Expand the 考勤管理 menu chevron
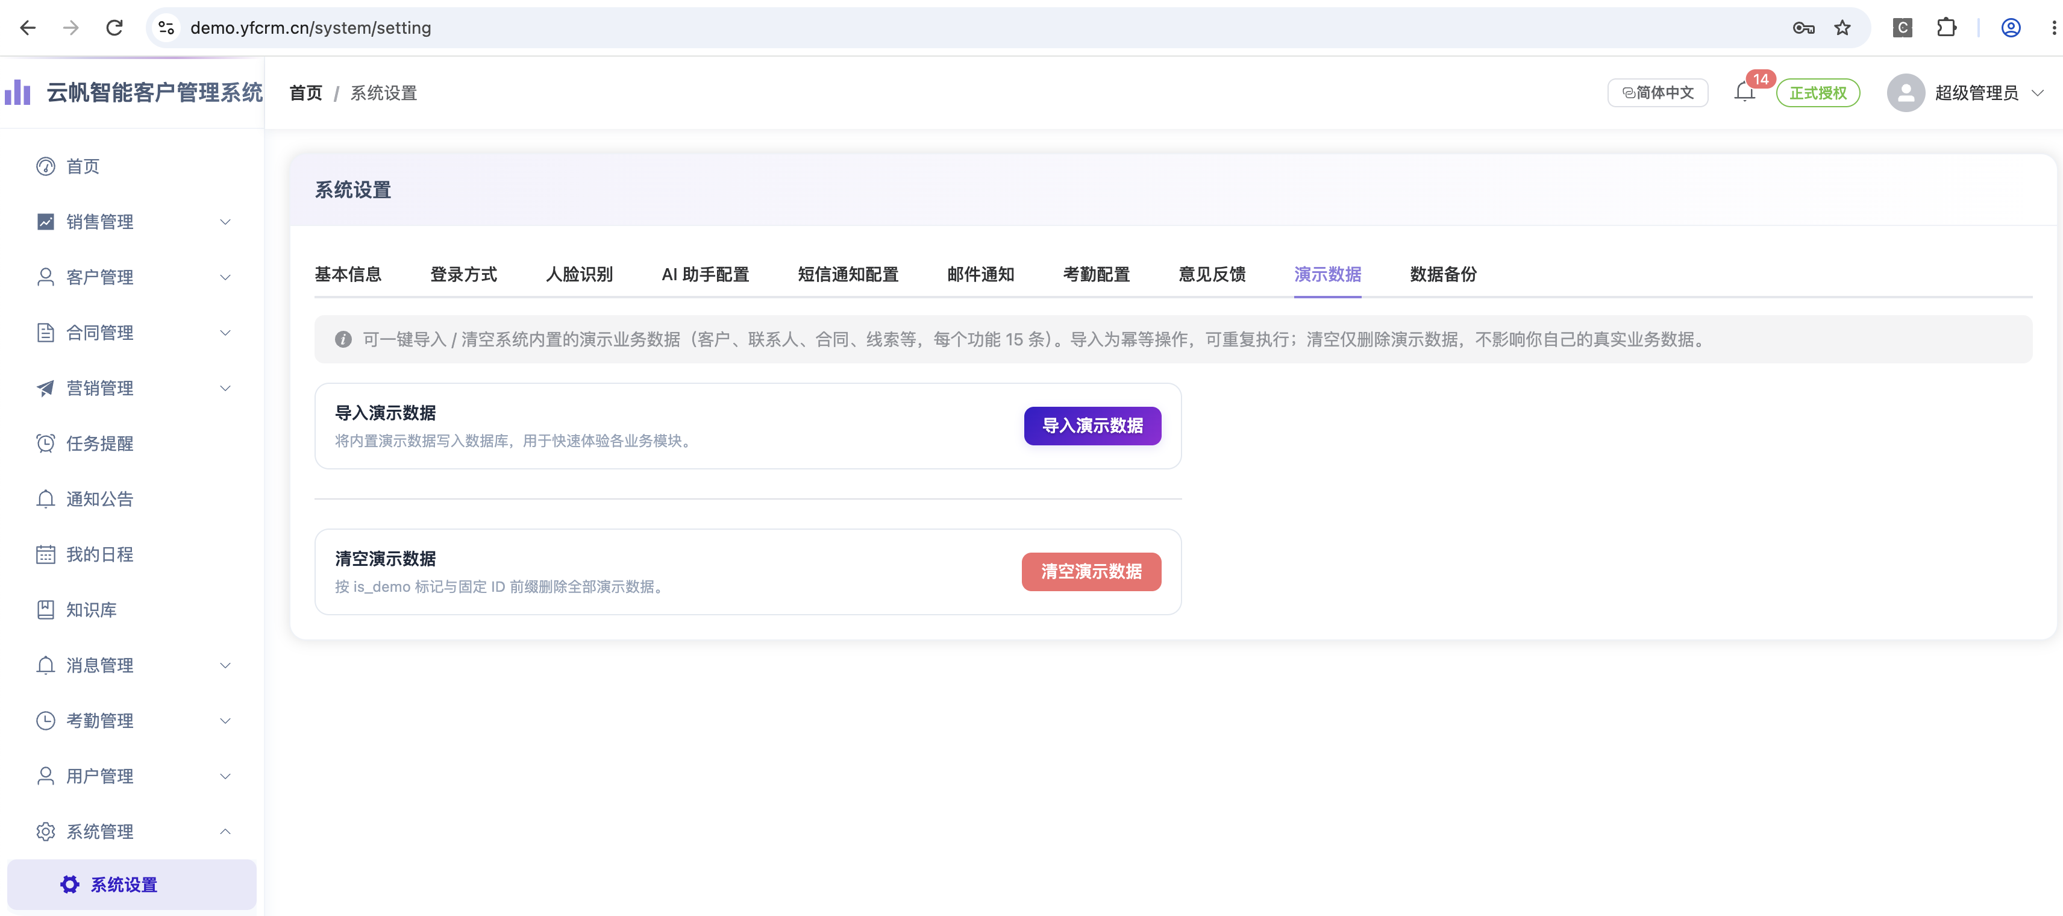 (x=226, y=721)
